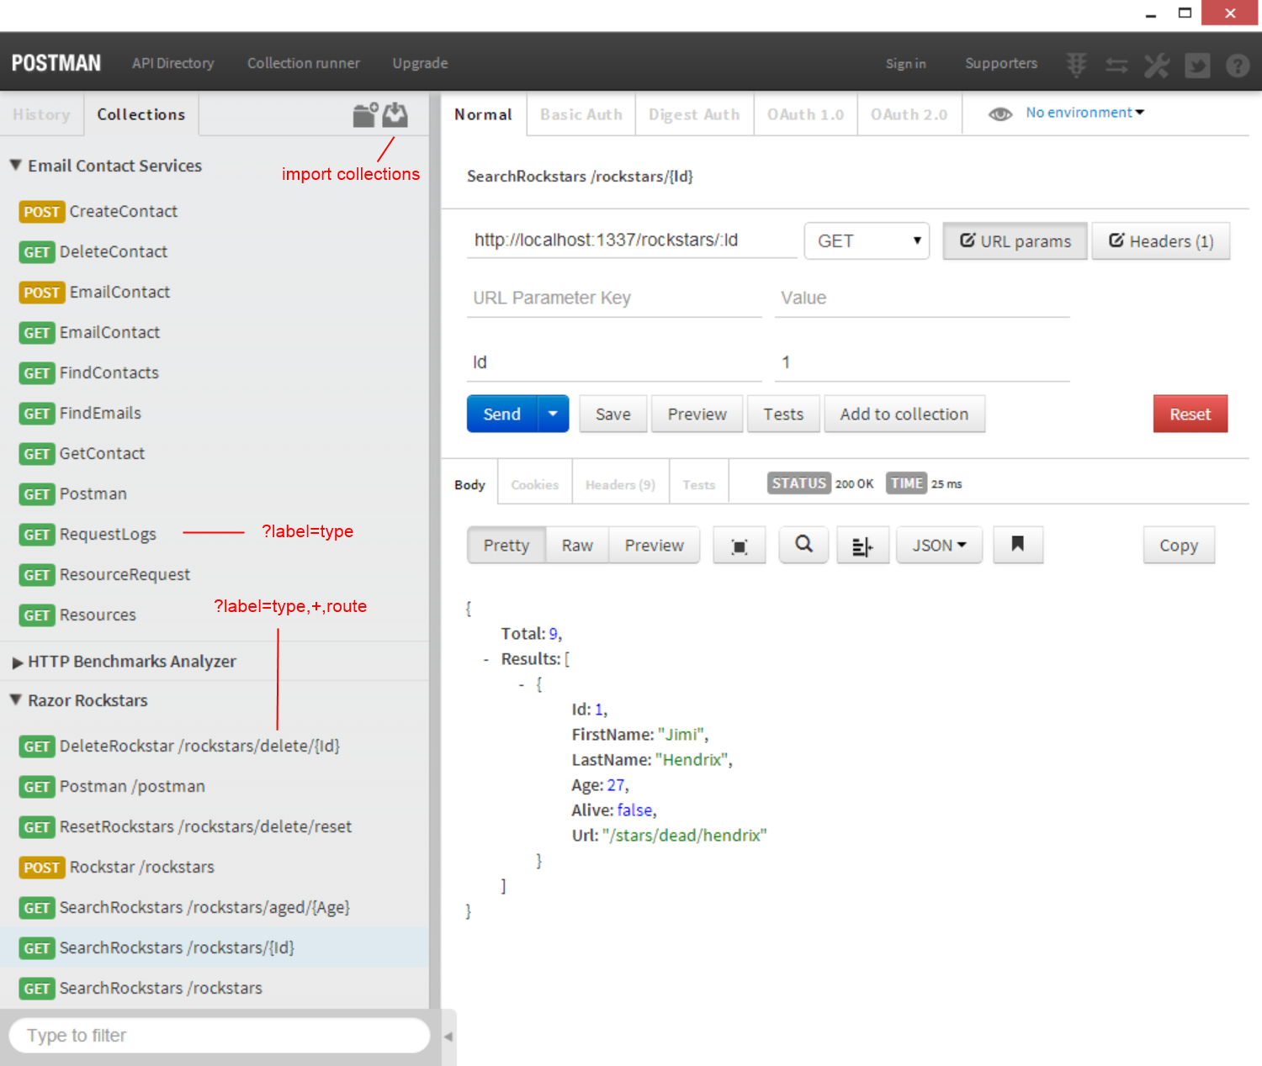Focus the request URL input field
The width and height of the screenshot is (1262, 1066).
(x=632, y=240)
